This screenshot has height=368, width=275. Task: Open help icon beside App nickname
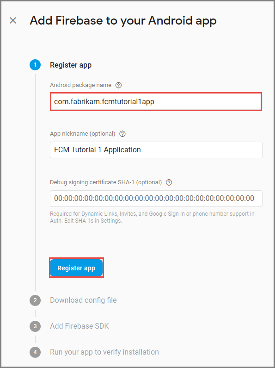(122, 134)
